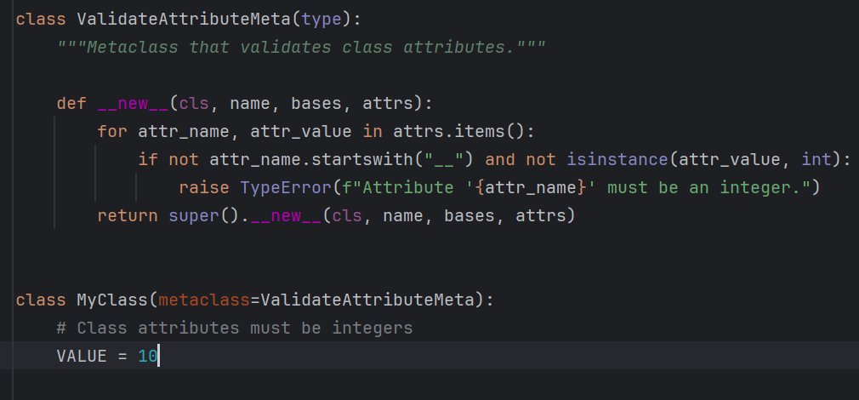859x400 pixels.
Task: Click the type base class in parentheses
Action: pos(321,20)
